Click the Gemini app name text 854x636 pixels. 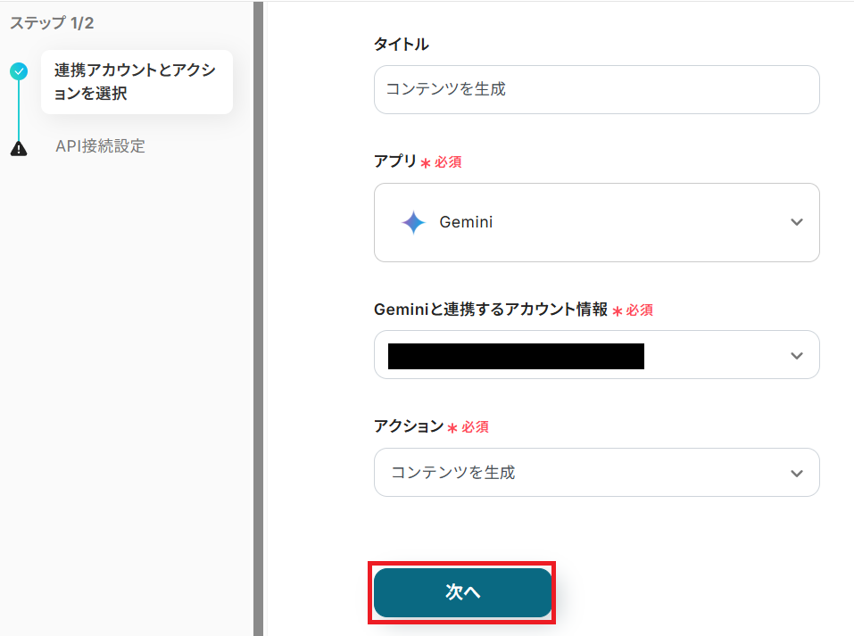click(466, 222)
